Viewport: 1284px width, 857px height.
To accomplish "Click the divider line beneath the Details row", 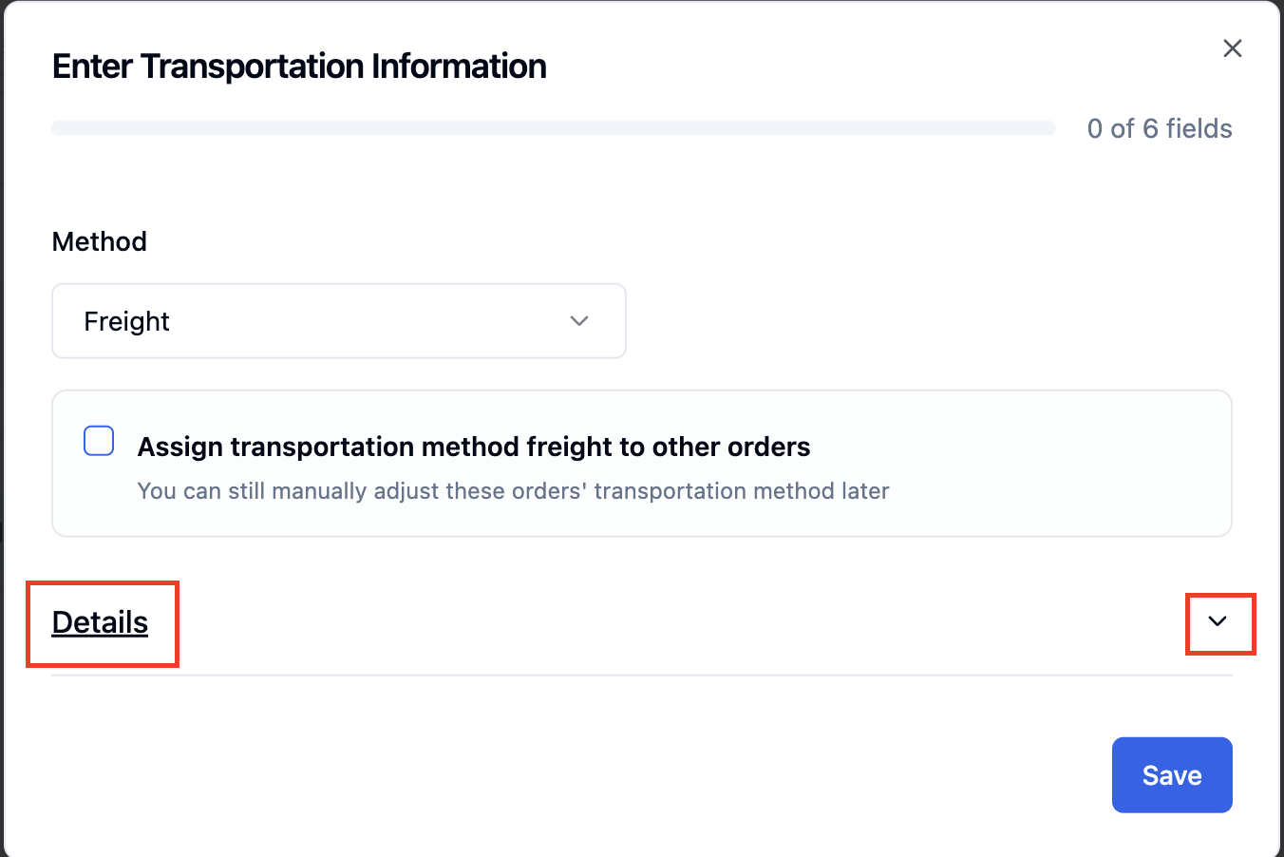I will point(642,676).
